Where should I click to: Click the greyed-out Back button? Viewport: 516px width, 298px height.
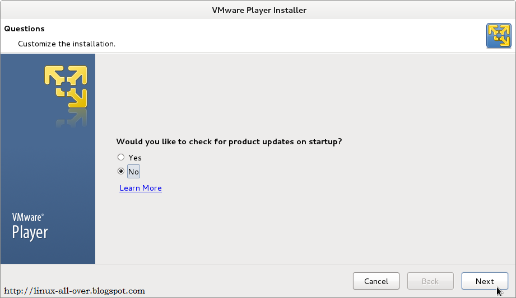click(x=430, y=281)
